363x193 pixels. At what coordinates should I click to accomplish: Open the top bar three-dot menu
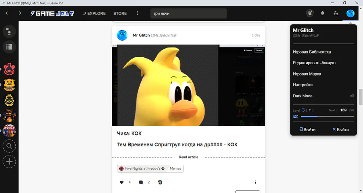point(137,13)
